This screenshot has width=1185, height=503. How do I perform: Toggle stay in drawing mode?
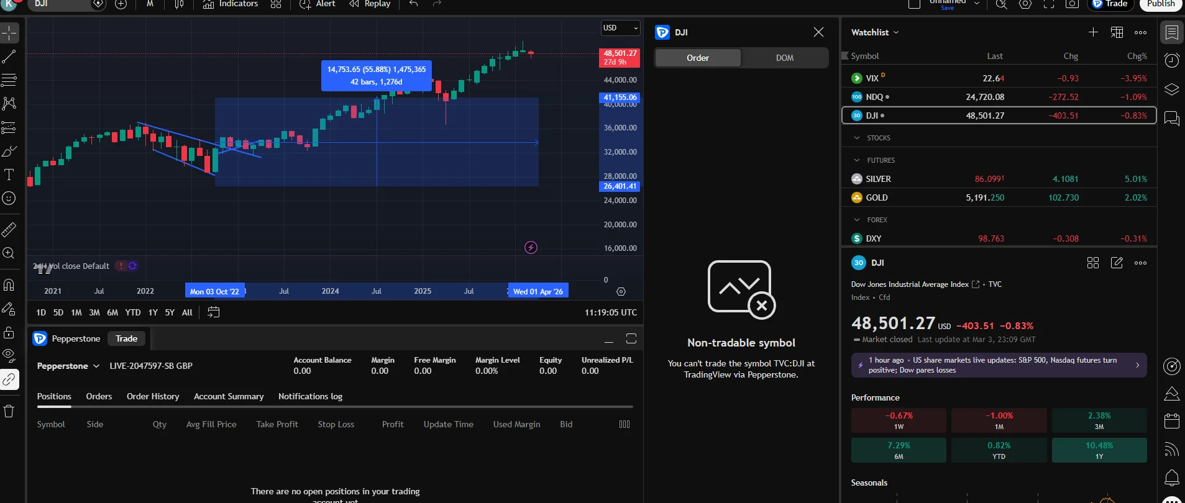[x=9, y=309]
